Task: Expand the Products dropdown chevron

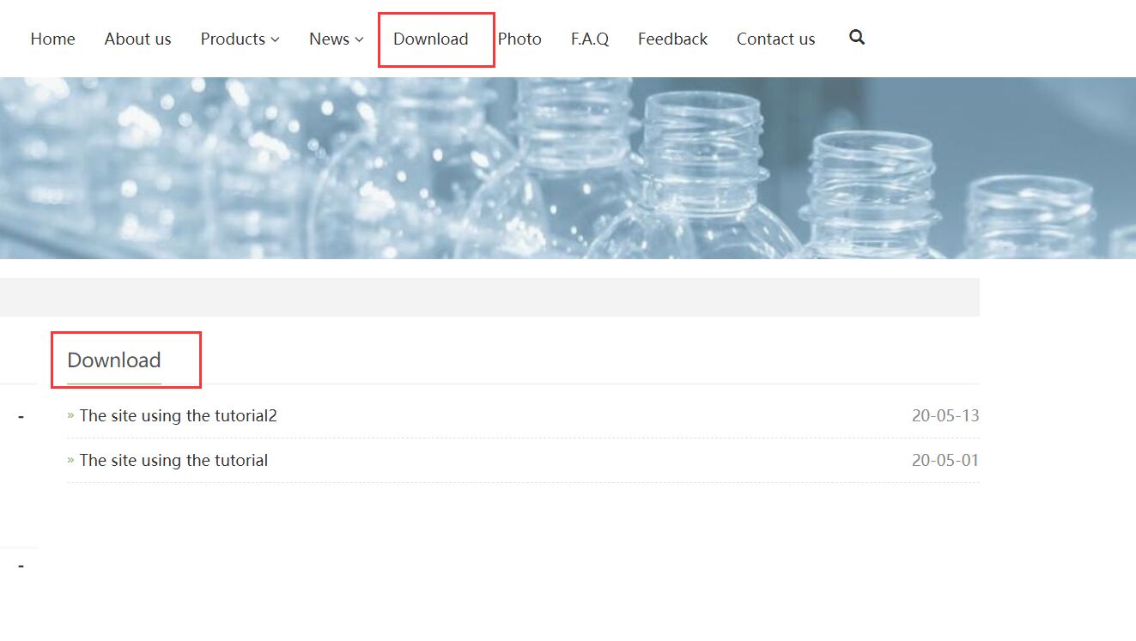Action: [x=275, y=39]
